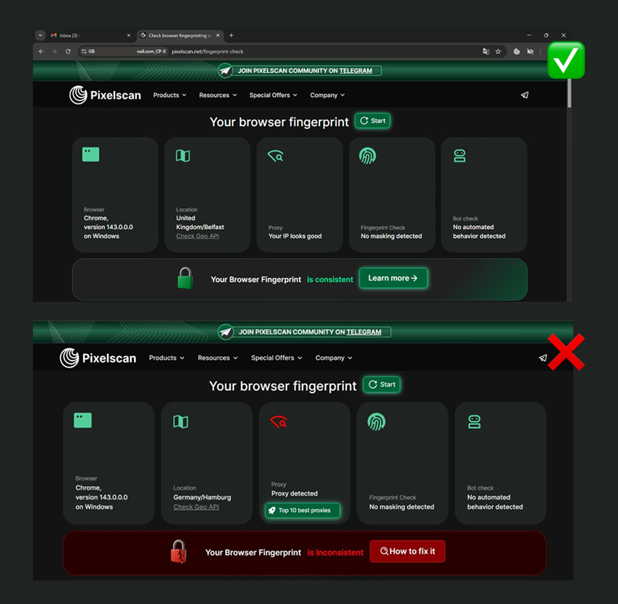Screen dimensions: 618x604
Task: Click the translate icon in address bar
Action: click(x=486, y=51)
